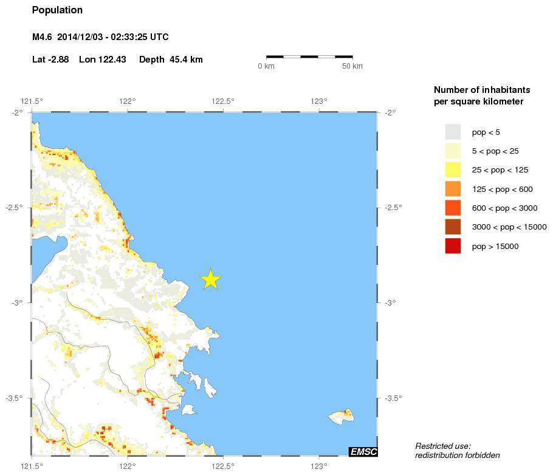Select the brown '3000 < pop < 15000' swatch
This screenshot has width=553, height=475.
[x=453, y=227]
